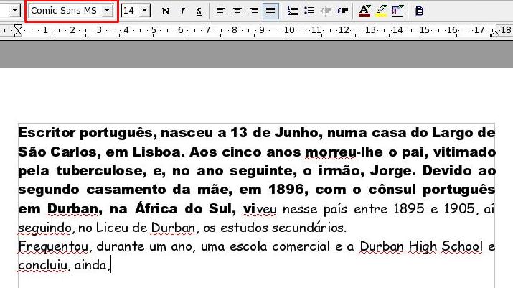
Task: Apply justified alignment
Action: [x=270, y=11]
